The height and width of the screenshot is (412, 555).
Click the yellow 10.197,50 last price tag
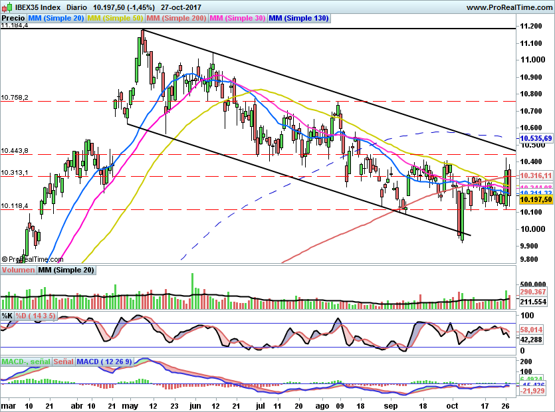[x=536, y=199]
